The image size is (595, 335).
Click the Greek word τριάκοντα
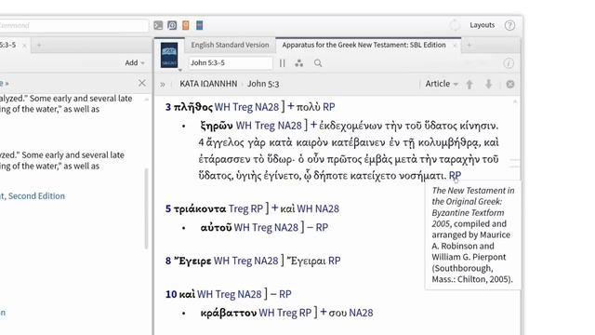coord(200,208)
